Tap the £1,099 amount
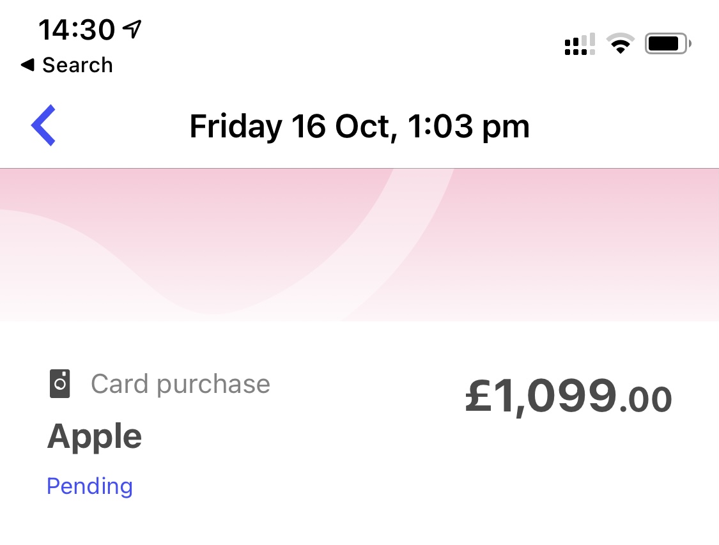 click(x=541, y=396)
